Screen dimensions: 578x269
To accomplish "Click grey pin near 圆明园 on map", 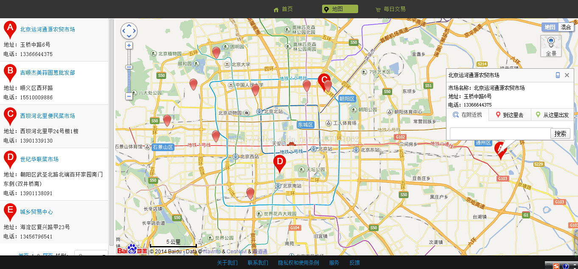I will [216, 53].
